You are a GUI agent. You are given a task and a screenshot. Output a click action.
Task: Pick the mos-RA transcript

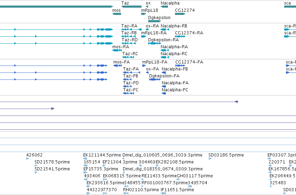(121, 47)
